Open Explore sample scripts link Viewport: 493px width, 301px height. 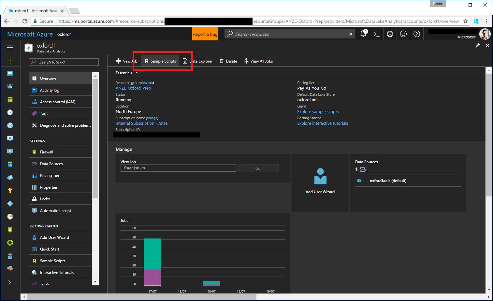coord(318,111)
